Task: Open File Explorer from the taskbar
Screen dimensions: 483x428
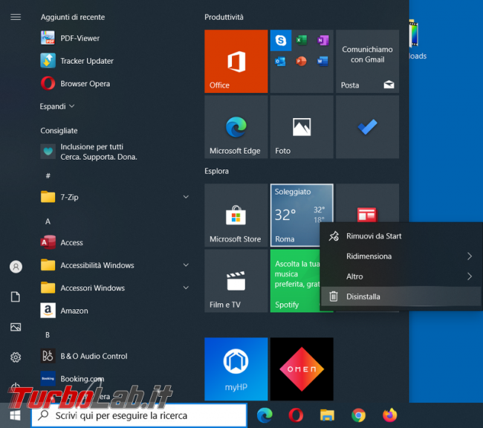Action: pos(327,415)
